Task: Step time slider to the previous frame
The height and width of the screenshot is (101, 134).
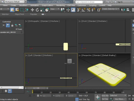Action: tap(26, 88)
